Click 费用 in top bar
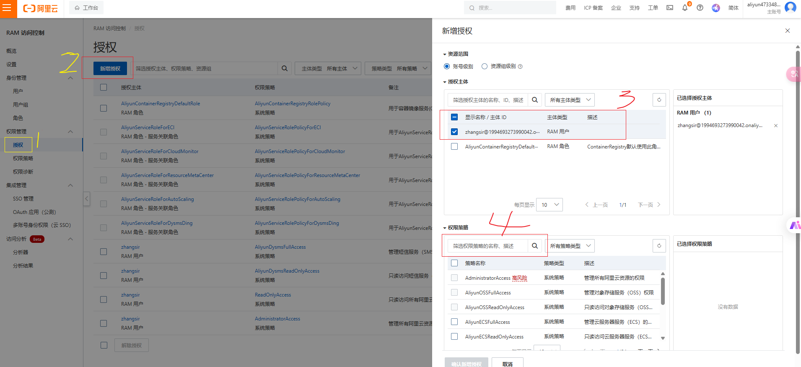The image size is (801, 367). point(570,8)
